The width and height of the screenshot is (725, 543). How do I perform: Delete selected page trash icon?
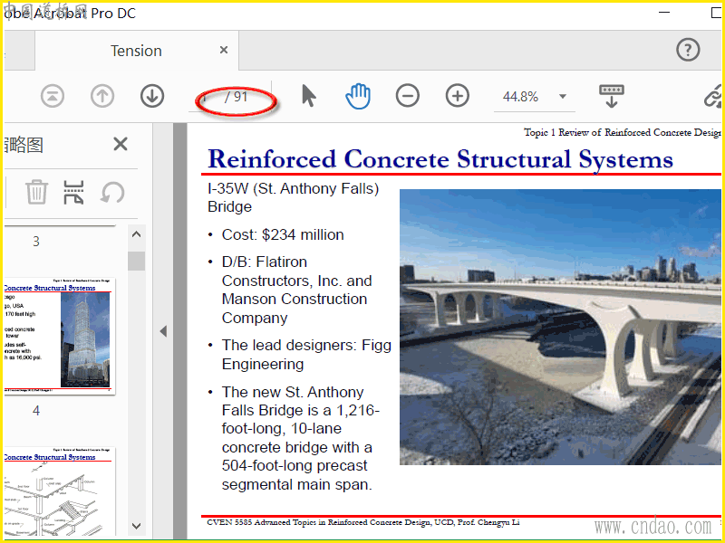tap(36, 192)
